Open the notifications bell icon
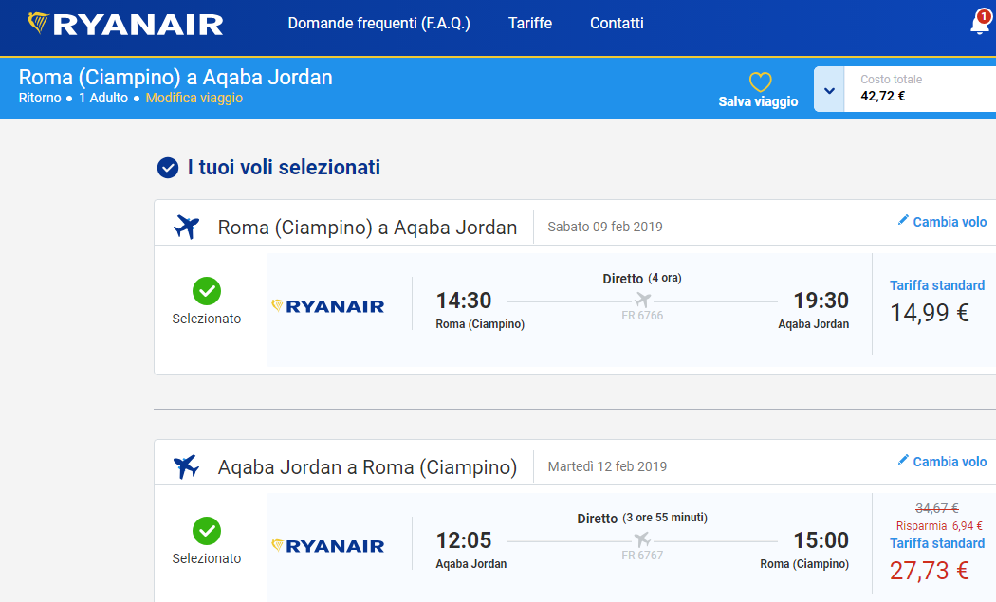 980,24
